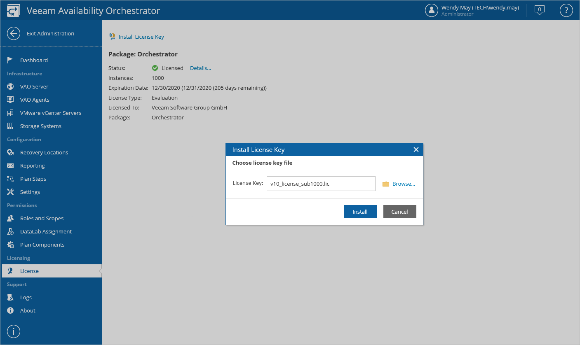
Task: Click the Veeam Availability Orchestrator logo icon
Action: coord(14,11)
